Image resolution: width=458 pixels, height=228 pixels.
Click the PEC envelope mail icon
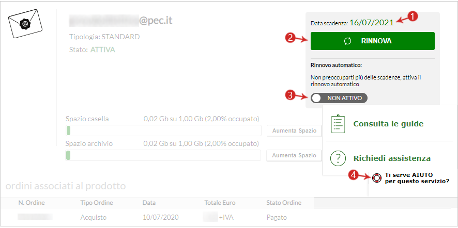point(25,24)
